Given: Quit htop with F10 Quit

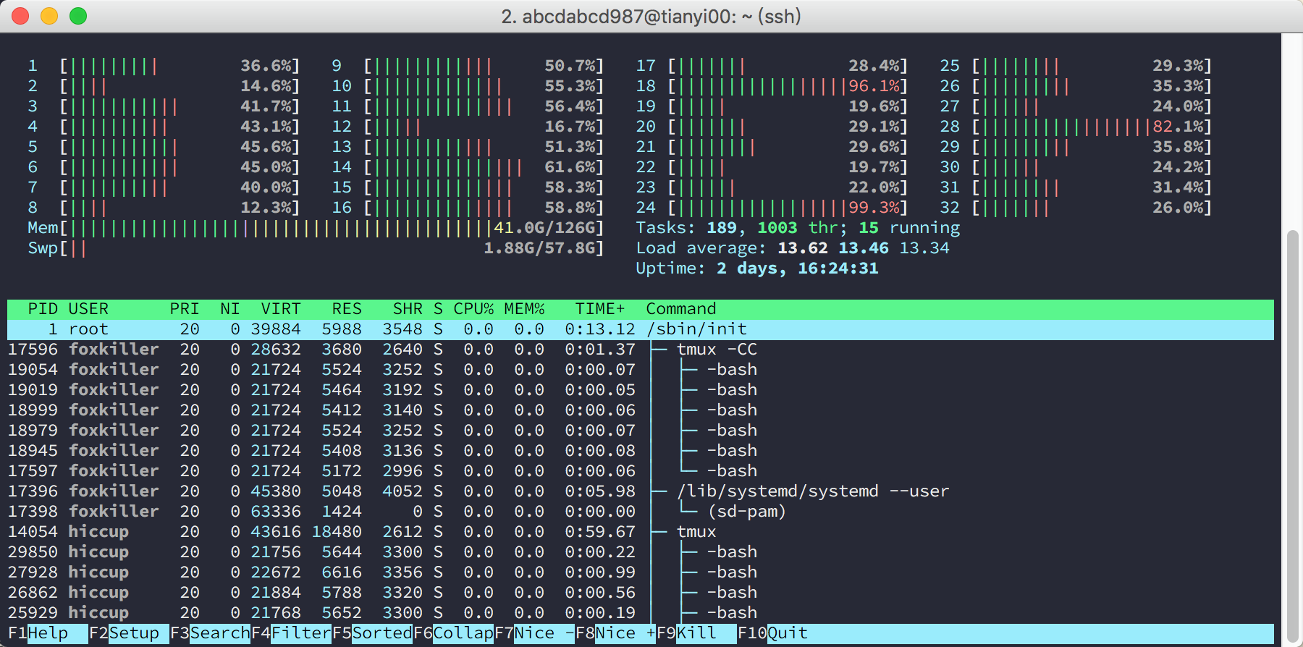Looking at the screenshot, I should tap(772, 633).
